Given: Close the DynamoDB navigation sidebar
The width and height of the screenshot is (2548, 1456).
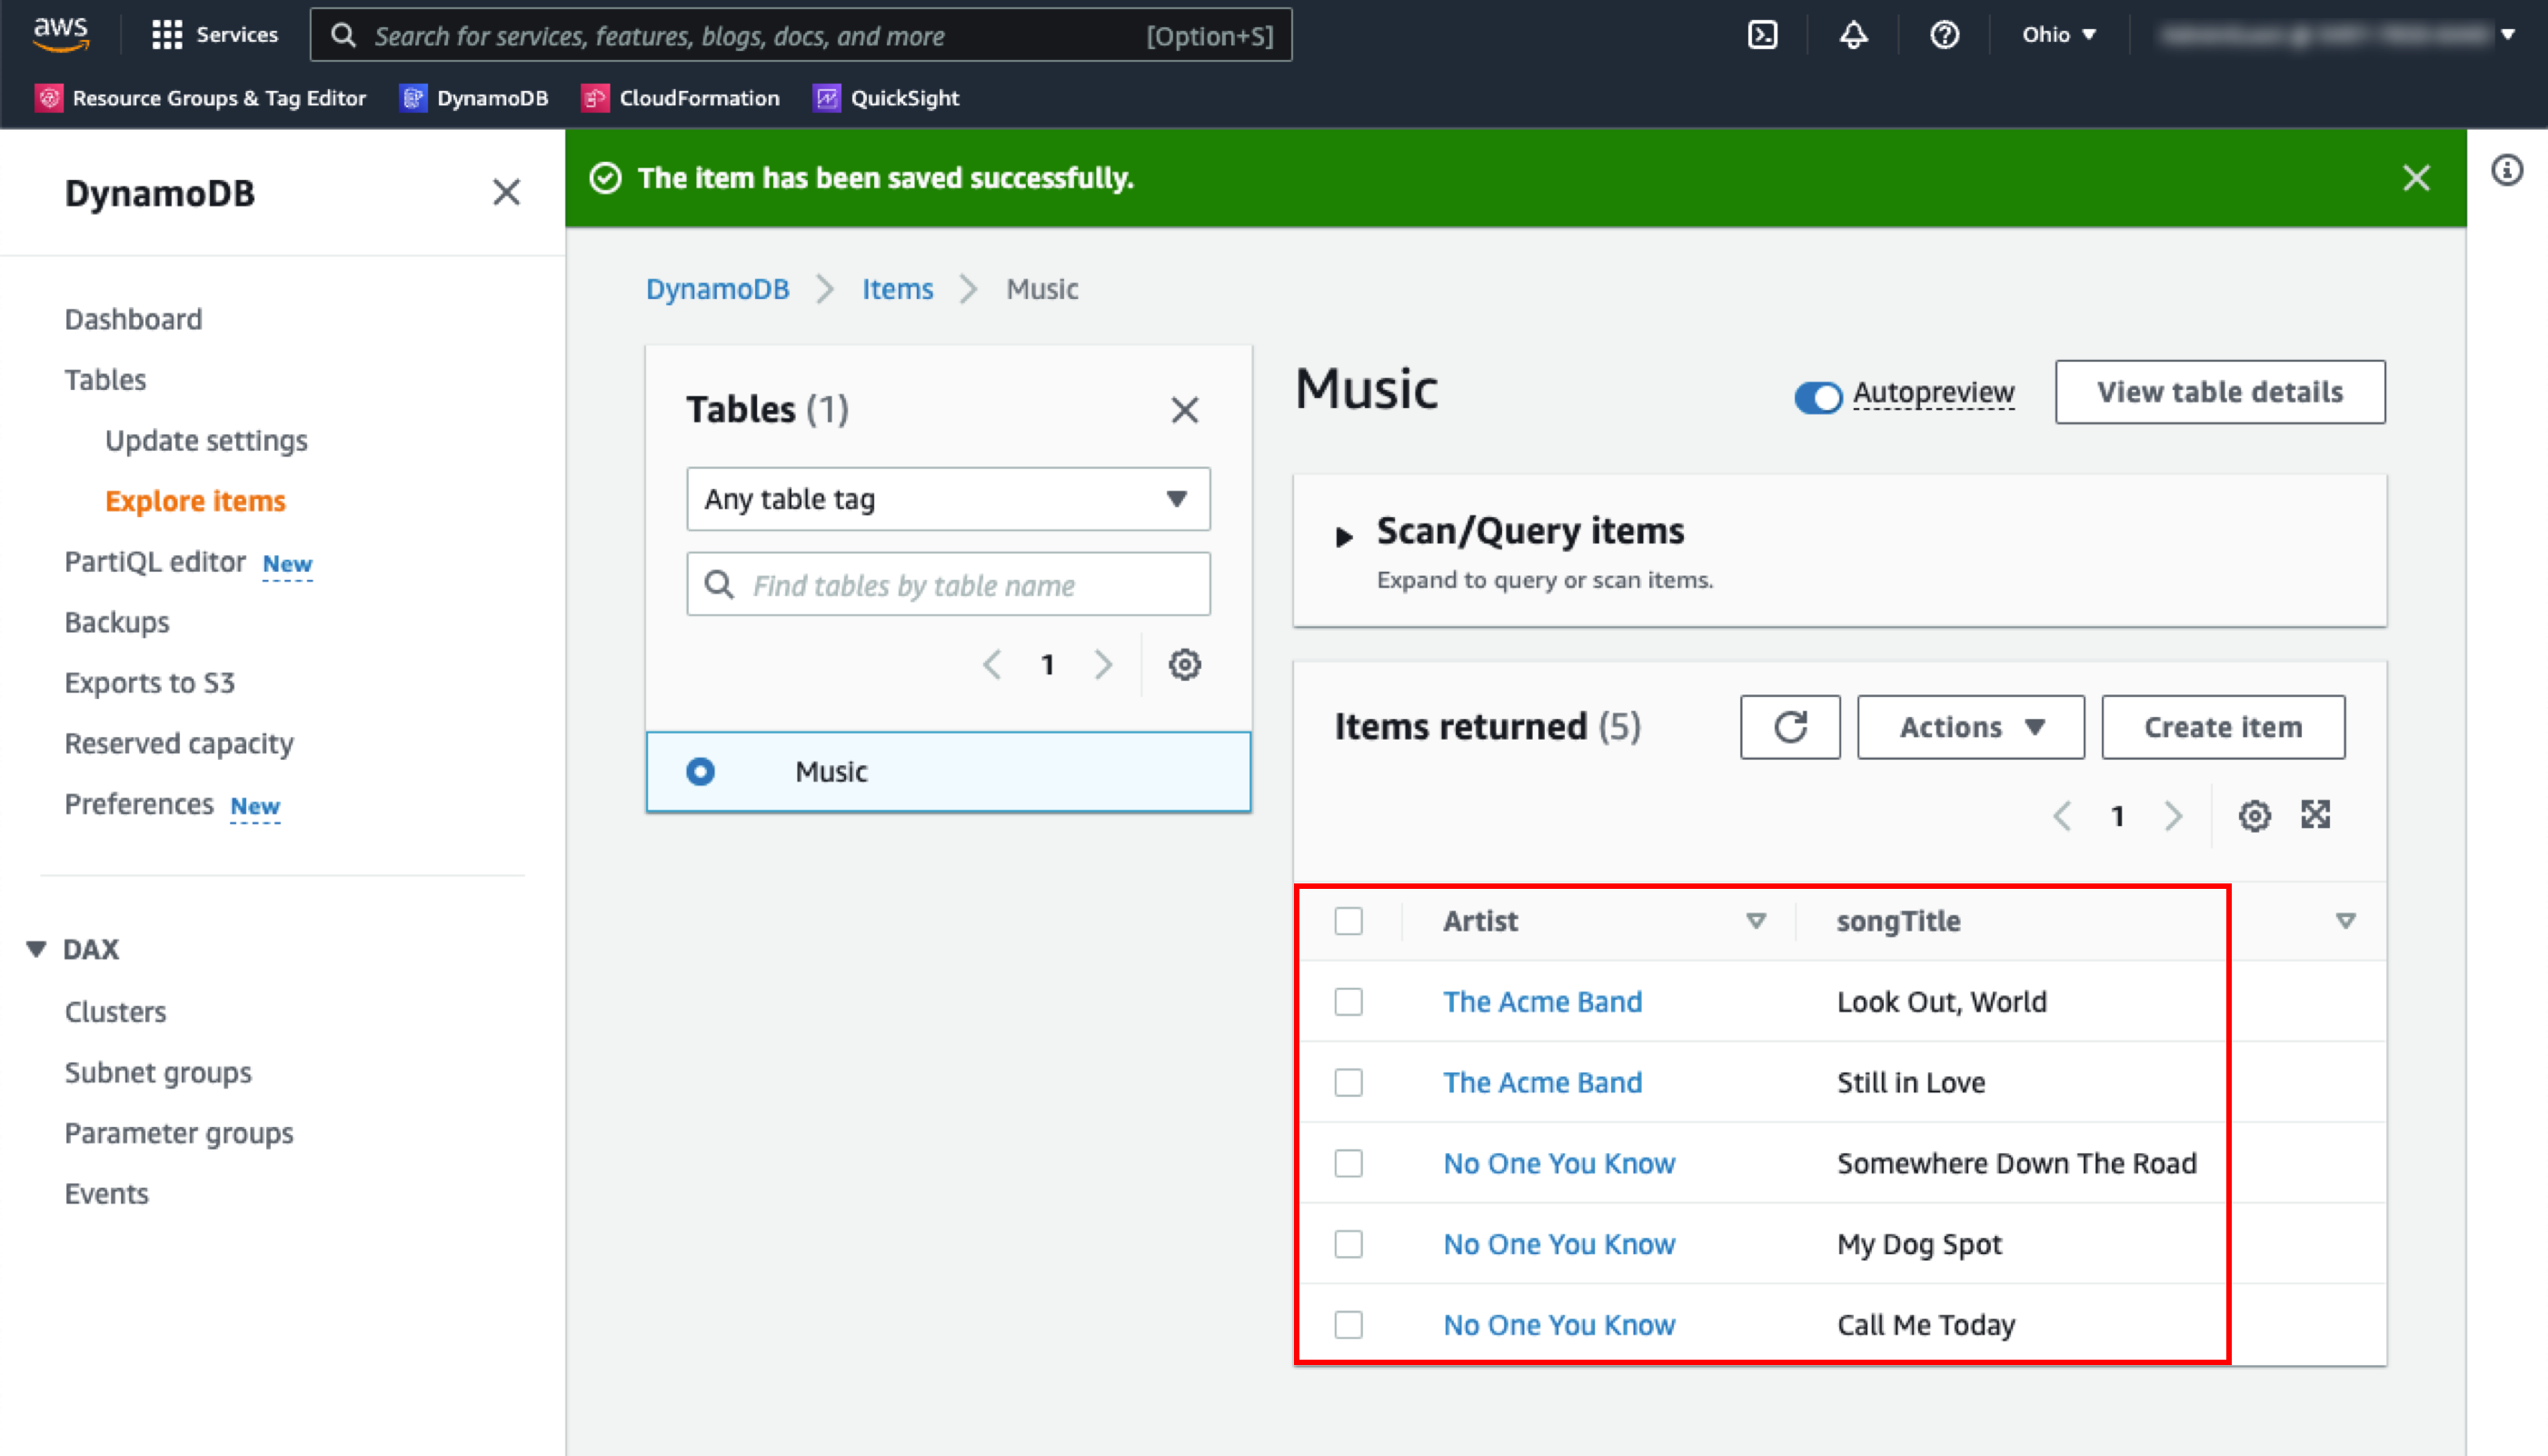Looking at the screenshot, I should click(x=507, y=192).
